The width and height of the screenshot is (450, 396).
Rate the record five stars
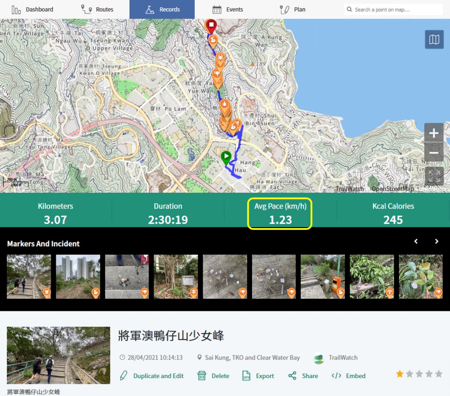(x=439, y=374)
